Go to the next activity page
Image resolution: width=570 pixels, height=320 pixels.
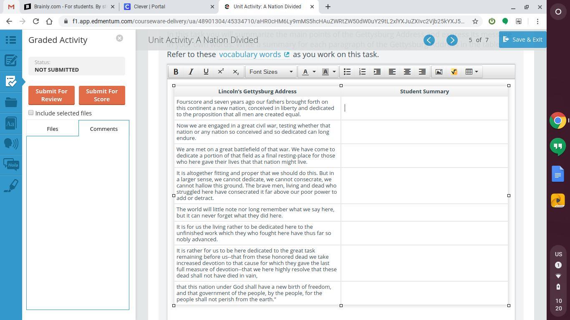452,40
